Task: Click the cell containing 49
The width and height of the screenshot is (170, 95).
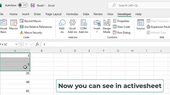Action: [x=15, y=82]
